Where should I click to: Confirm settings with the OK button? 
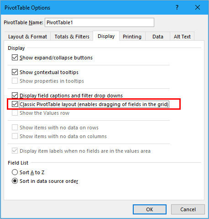coord(150,209)
